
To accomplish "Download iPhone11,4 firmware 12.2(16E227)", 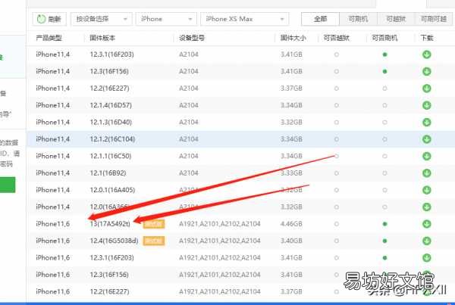I will point(426,89).
